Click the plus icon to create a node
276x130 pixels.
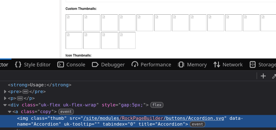[263, 76]
